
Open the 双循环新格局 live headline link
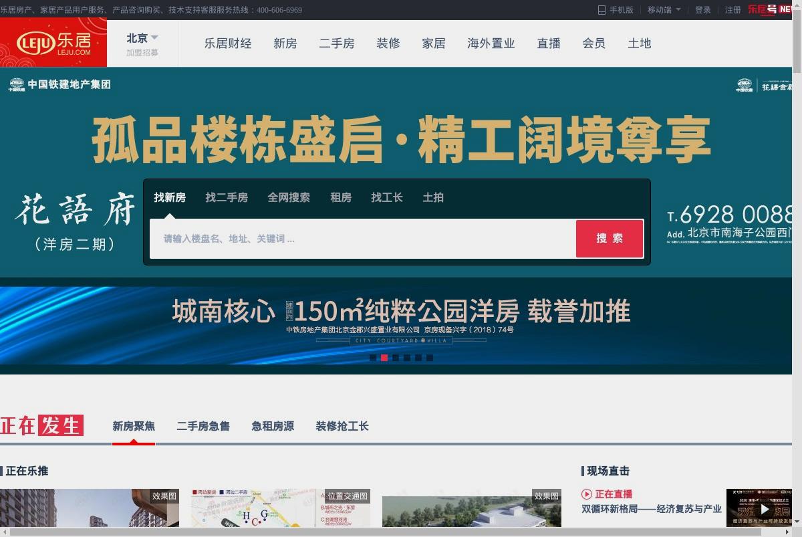point(652,509)
